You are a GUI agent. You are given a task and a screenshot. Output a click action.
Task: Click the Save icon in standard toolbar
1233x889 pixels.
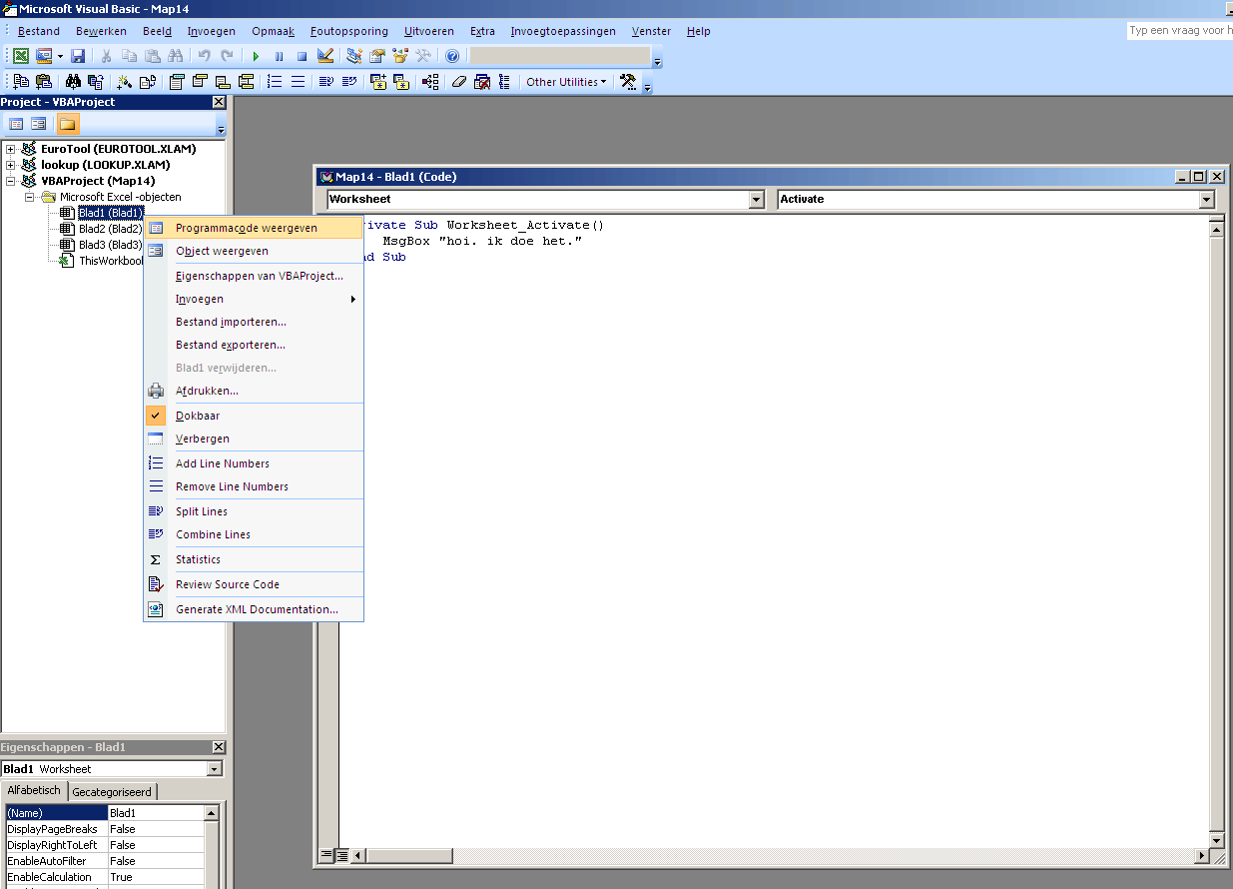tap(78, 56)
